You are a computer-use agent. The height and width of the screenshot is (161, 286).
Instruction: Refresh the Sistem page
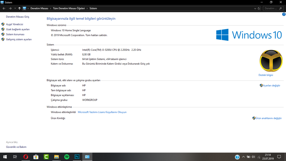coord(259,8)
